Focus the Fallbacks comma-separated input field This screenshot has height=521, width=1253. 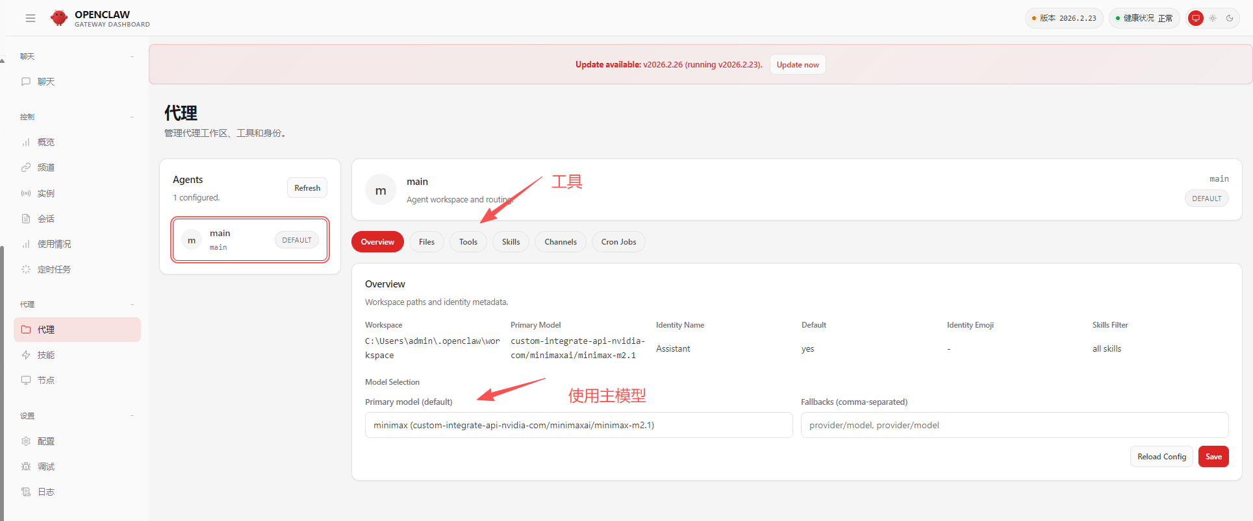click(x=1015, y=425)
